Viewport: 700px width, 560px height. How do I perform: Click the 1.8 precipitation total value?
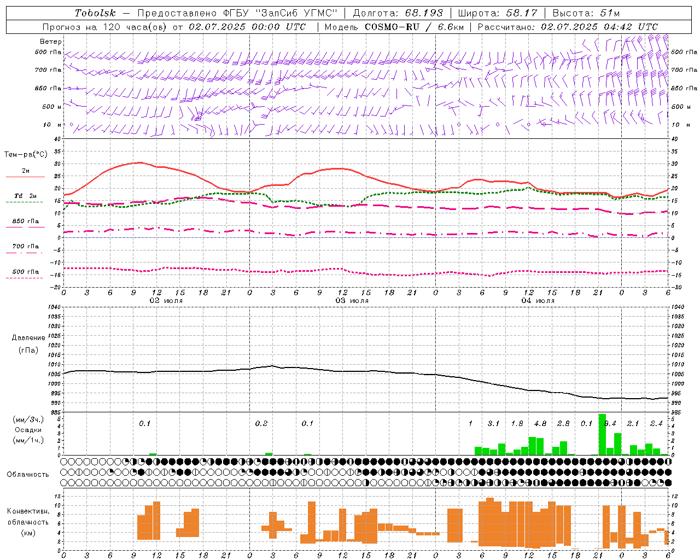click(x=517, y=423)
